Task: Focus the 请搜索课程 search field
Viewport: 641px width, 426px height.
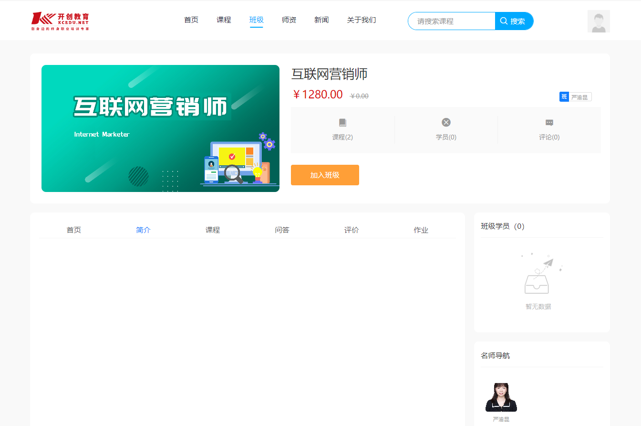Action: tap(452, 21)
